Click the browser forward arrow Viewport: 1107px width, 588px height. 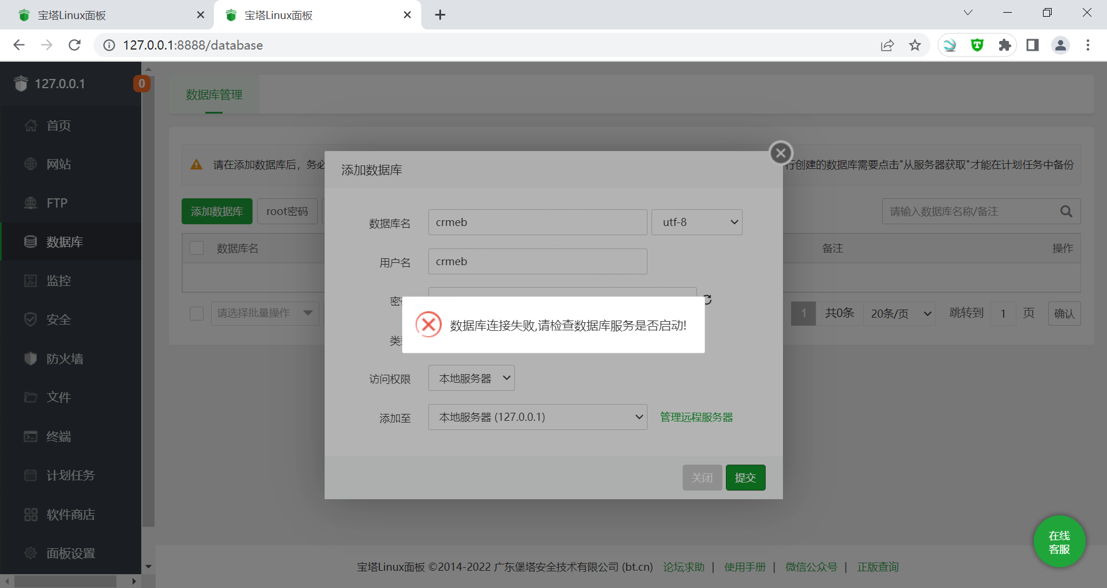click(x=47, y=45)
